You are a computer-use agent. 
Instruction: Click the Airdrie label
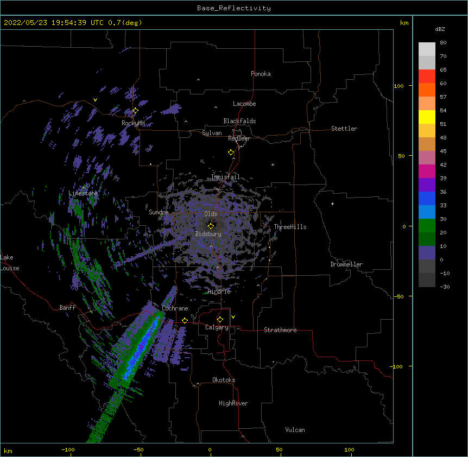coord(219,291)
